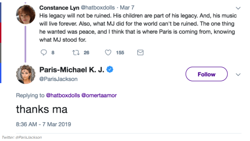Open @hatboxdolls in the Replying to line
The height and width of the screenshot is (141, 250).
click(62, 96)
